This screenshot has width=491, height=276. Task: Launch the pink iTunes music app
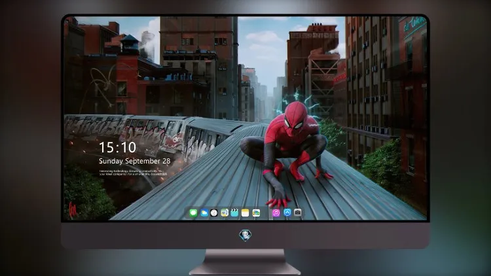[276, 213]
